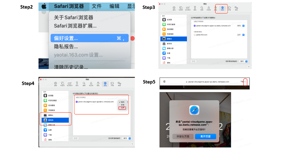Choose 拒绝 in the Step4 microphone popup
Image resolution: width=282 pixels, height=150 pixels.
122,105
